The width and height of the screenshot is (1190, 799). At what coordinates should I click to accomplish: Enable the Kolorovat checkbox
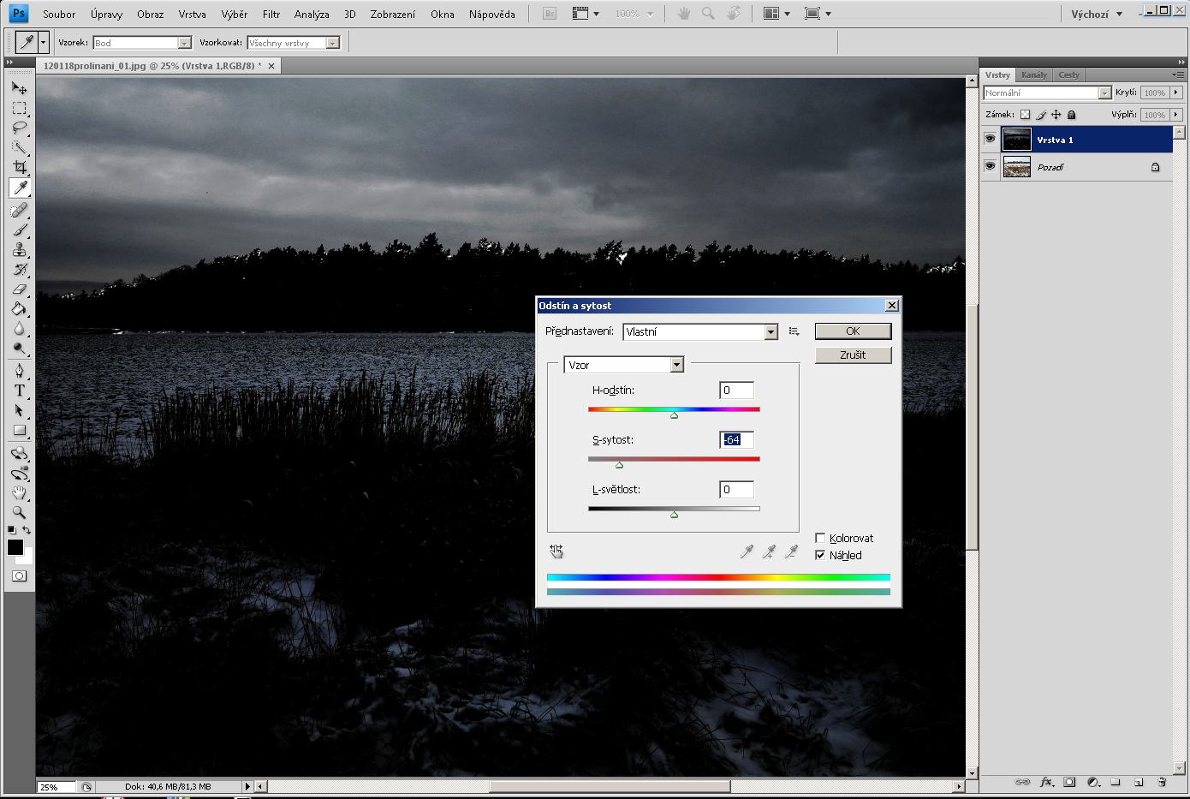(820, 538)
